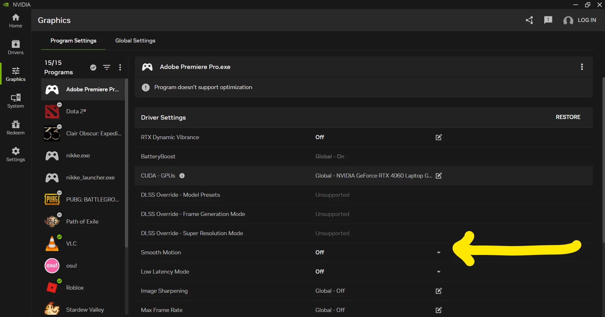The width and height of the screenshot is (605, 317).
Task: Click the main settings panel scrollbar
Action: tap(603, 160)
